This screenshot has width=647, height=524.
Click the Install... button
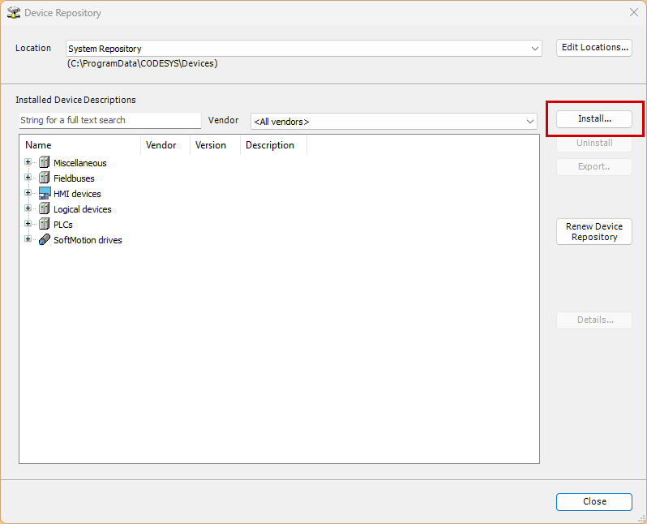click(593, 118)
